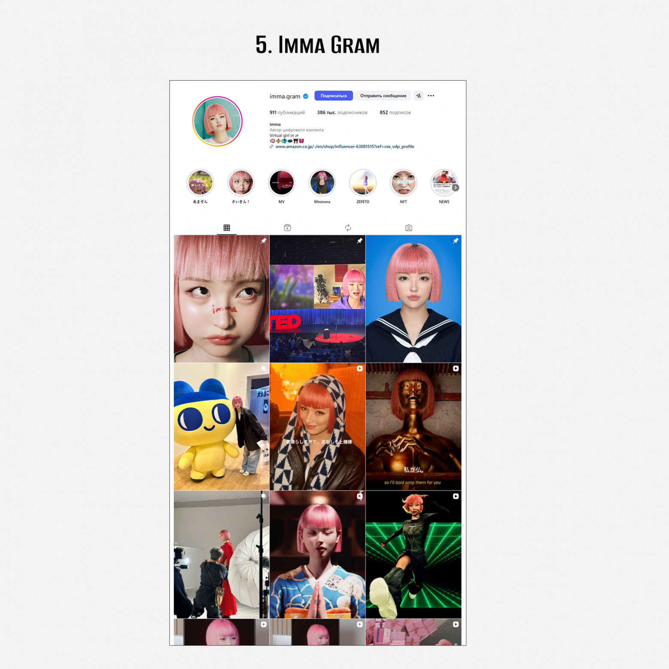
Task: Open the NFT story highlight
Action: tap(403, 183)
